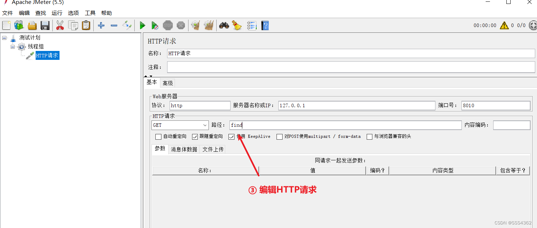Viewport: 537px width, 228px height.
Task: Click the Shutdown test icon
Action: pyautogui.click(x=181, y=25)
